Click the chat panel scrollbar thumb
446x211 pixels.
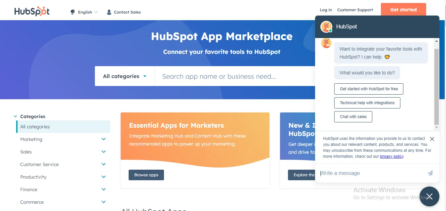click(x=436, y=87)
